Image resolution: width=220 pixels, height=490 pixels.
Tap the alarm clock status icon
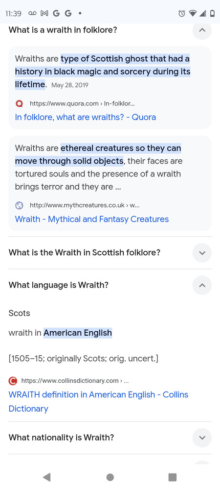182,13
